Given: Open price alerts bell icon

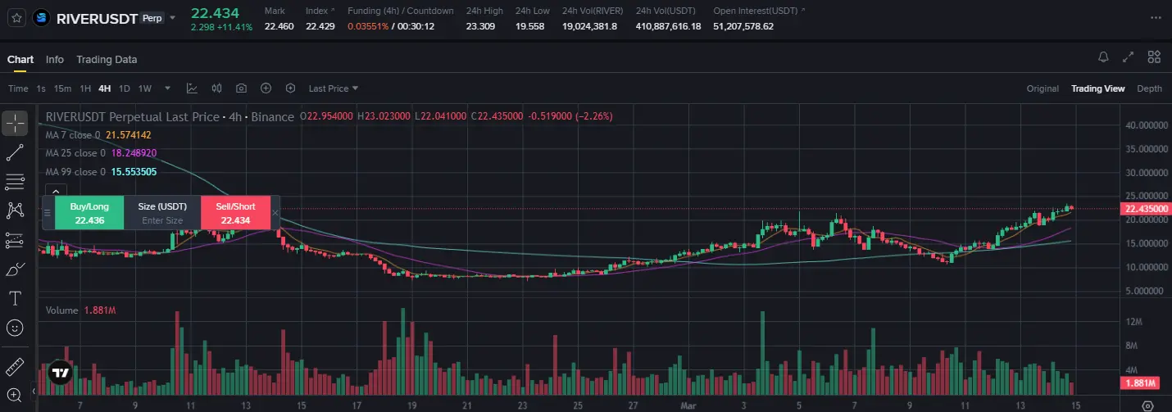Looking at the screenshot, I should [x=1103, y=57].
